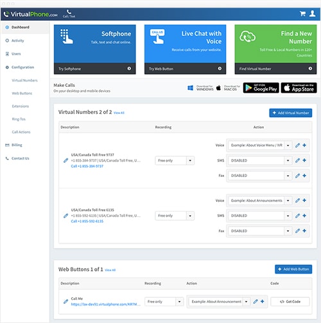Open Download on the App Store badge

299,88
